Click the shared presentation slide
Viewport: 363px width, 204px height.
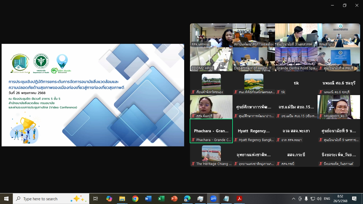click(x=93, y=95)
